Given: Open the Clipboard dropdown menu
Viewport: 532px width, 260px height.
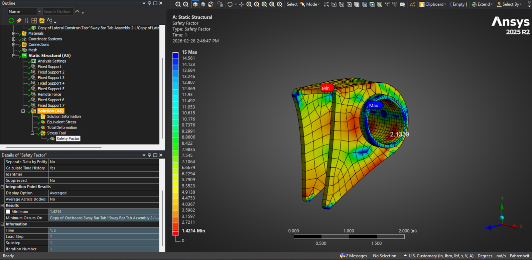Looking at the screenshot, I should tap(433, 4).
